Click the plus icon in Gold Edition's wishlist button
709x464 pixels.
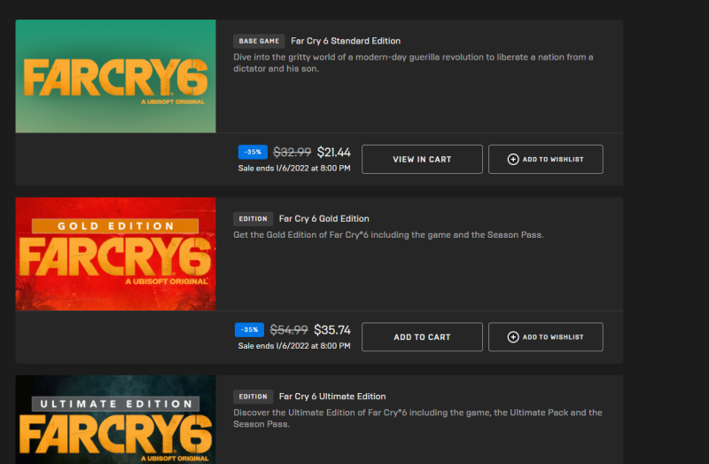click(513, 337)
